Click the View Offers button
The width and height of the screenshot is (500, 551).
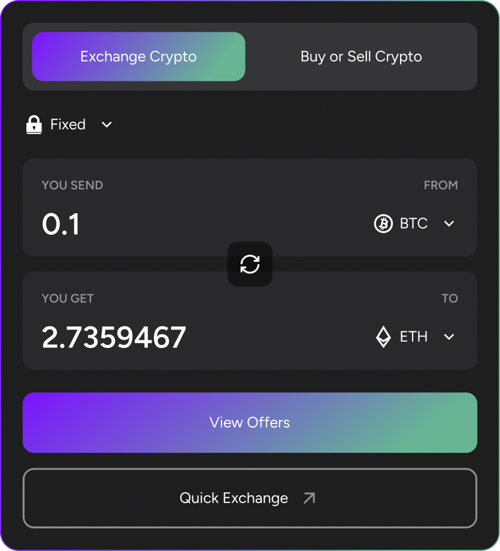[250, 423]
